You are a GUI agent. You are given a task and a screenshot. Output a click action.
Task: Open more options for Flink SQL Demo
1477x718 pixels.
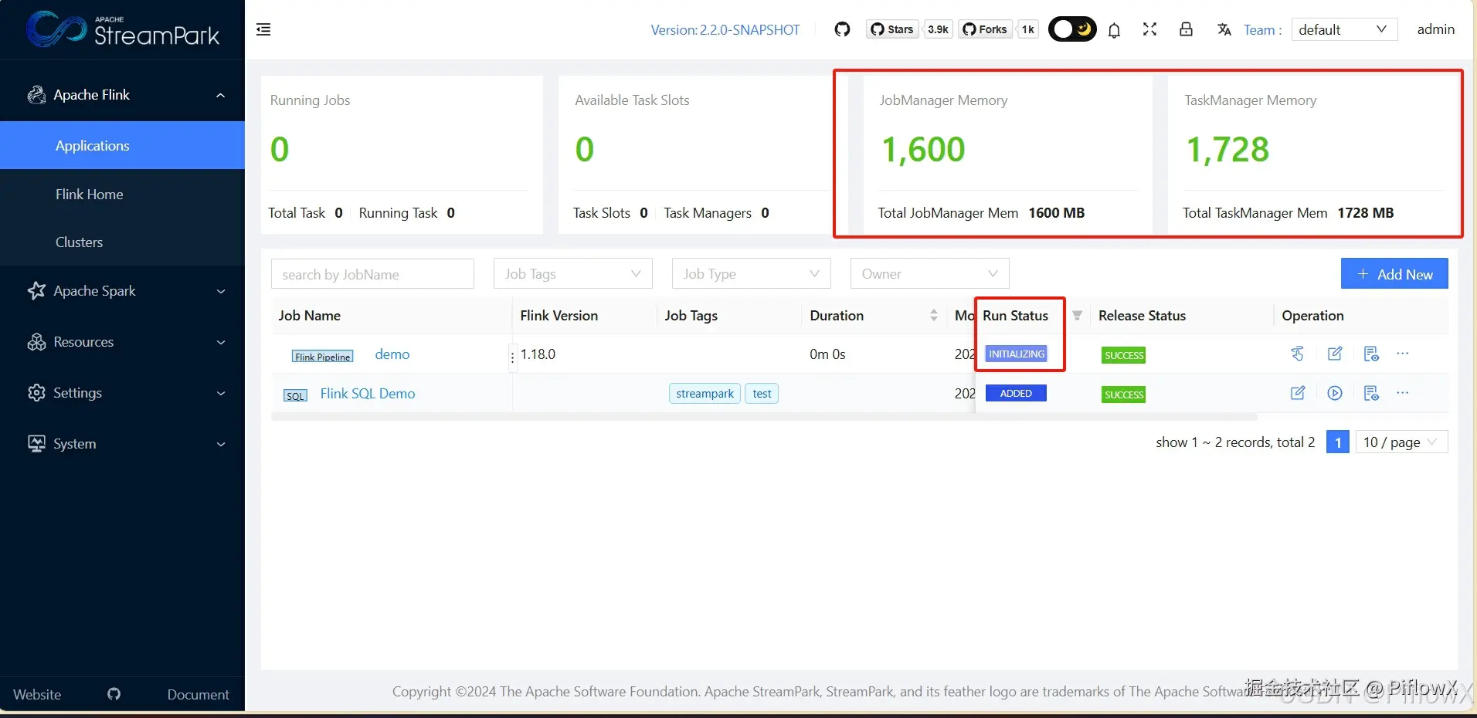(x=1403, y=392)
